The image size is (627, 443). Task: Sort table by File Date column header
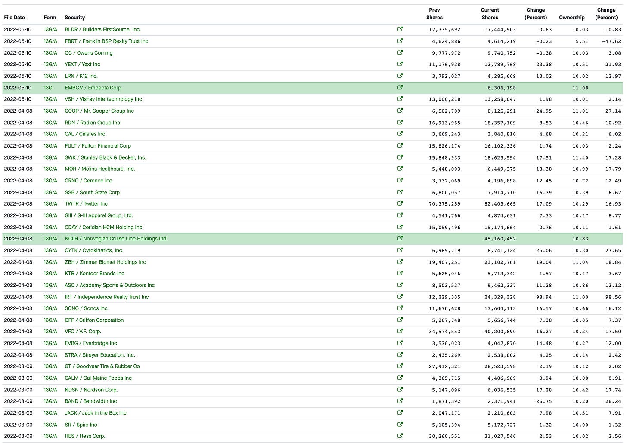pyautogui.click(x=14, y=18)
